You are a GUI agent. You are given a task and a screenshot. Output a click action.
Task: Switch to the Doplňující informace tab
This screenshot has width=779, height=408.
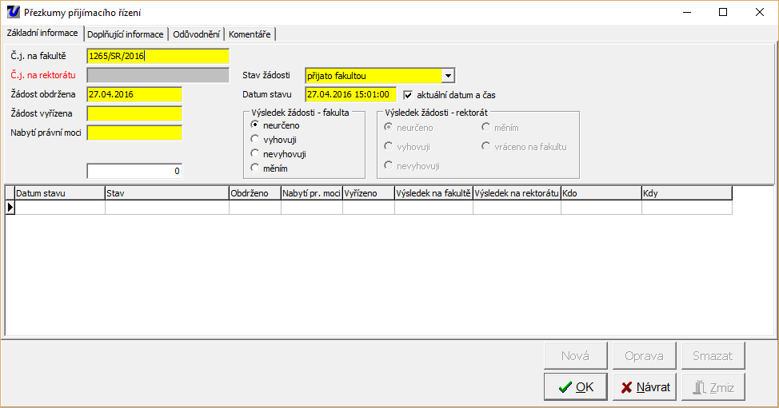click(x=126, y=34)
